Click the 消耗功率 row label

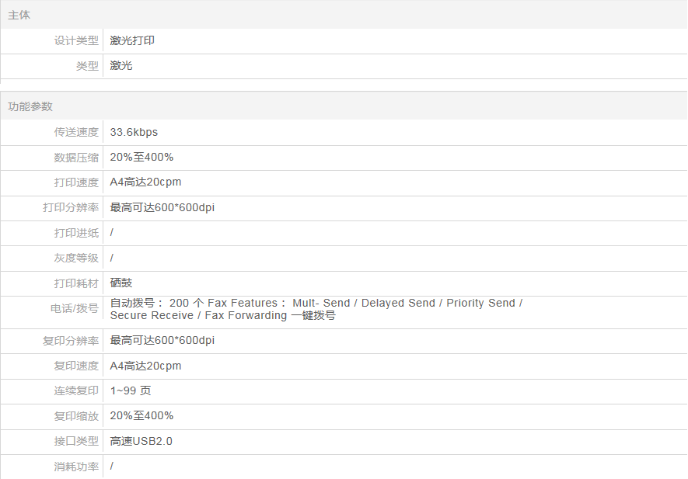pyautogui.click(x=76, y=467)
